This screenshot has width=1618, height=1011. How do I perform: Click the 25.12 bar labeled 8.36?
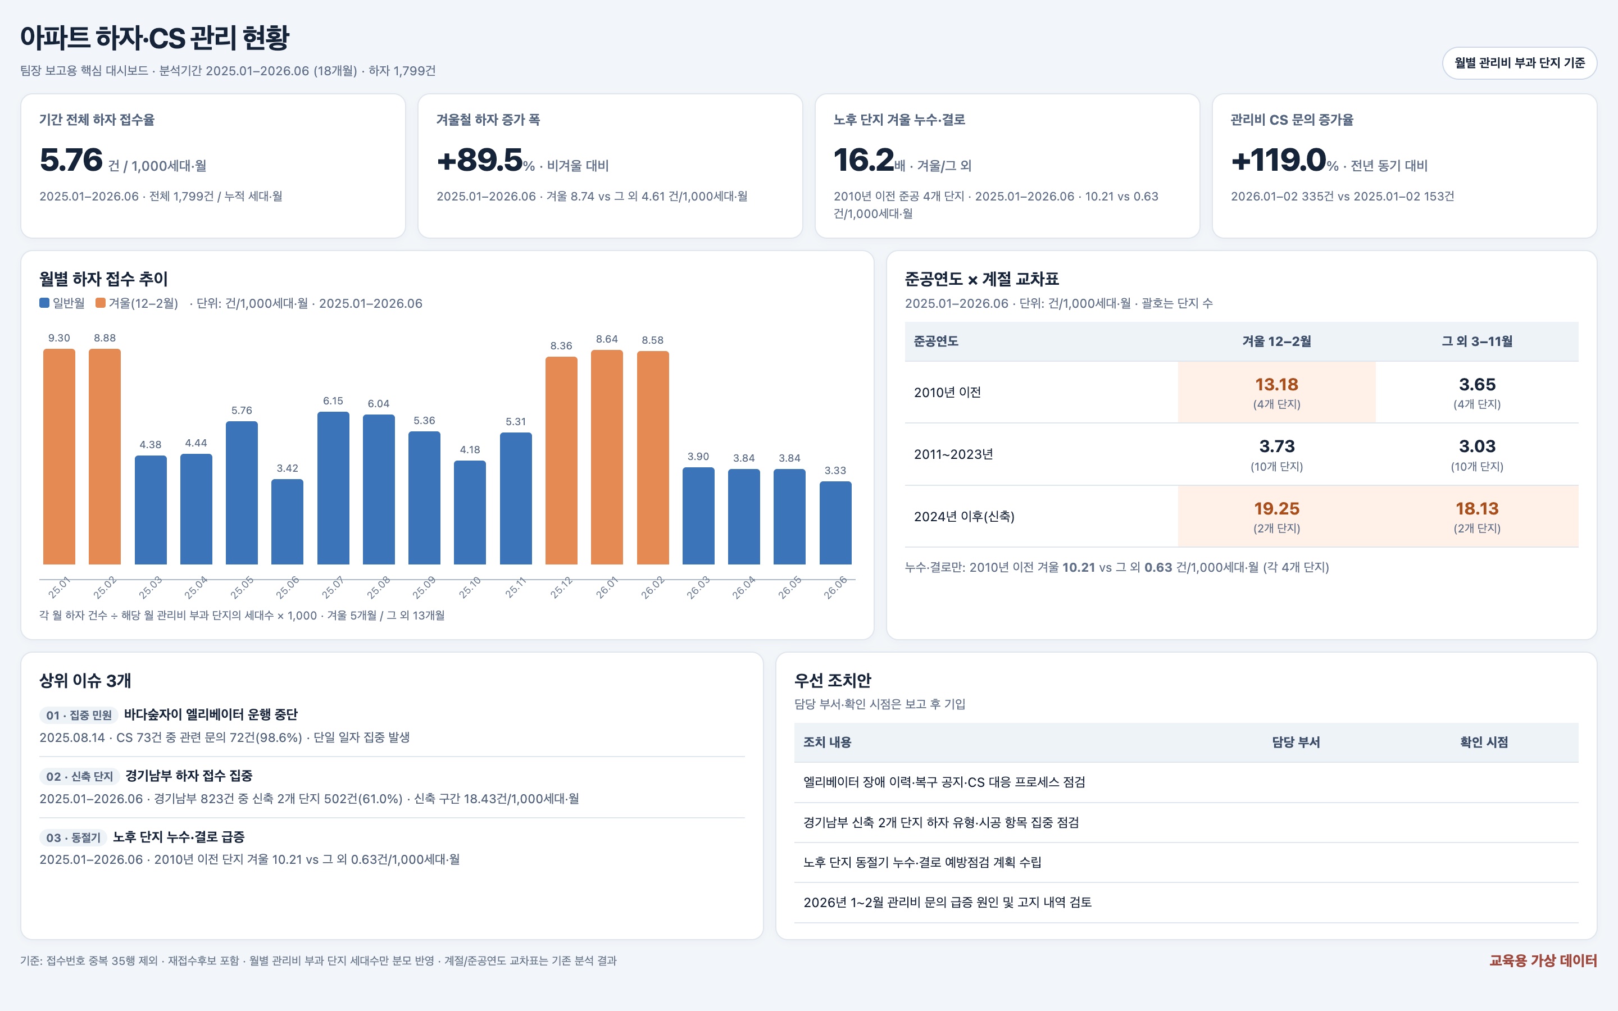(562, 461)
